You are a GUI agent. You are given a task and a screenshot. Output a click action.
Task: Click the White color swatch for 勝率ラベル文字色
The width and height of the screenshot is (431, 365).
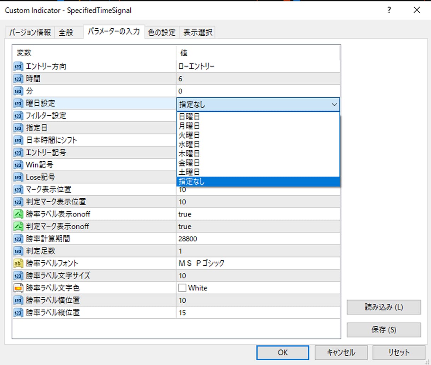pyautogui.click(x=182, y=288)
